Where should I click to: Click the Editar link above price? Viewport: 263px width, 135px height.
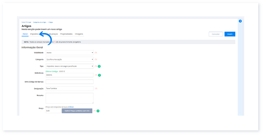tap(71, 107)
